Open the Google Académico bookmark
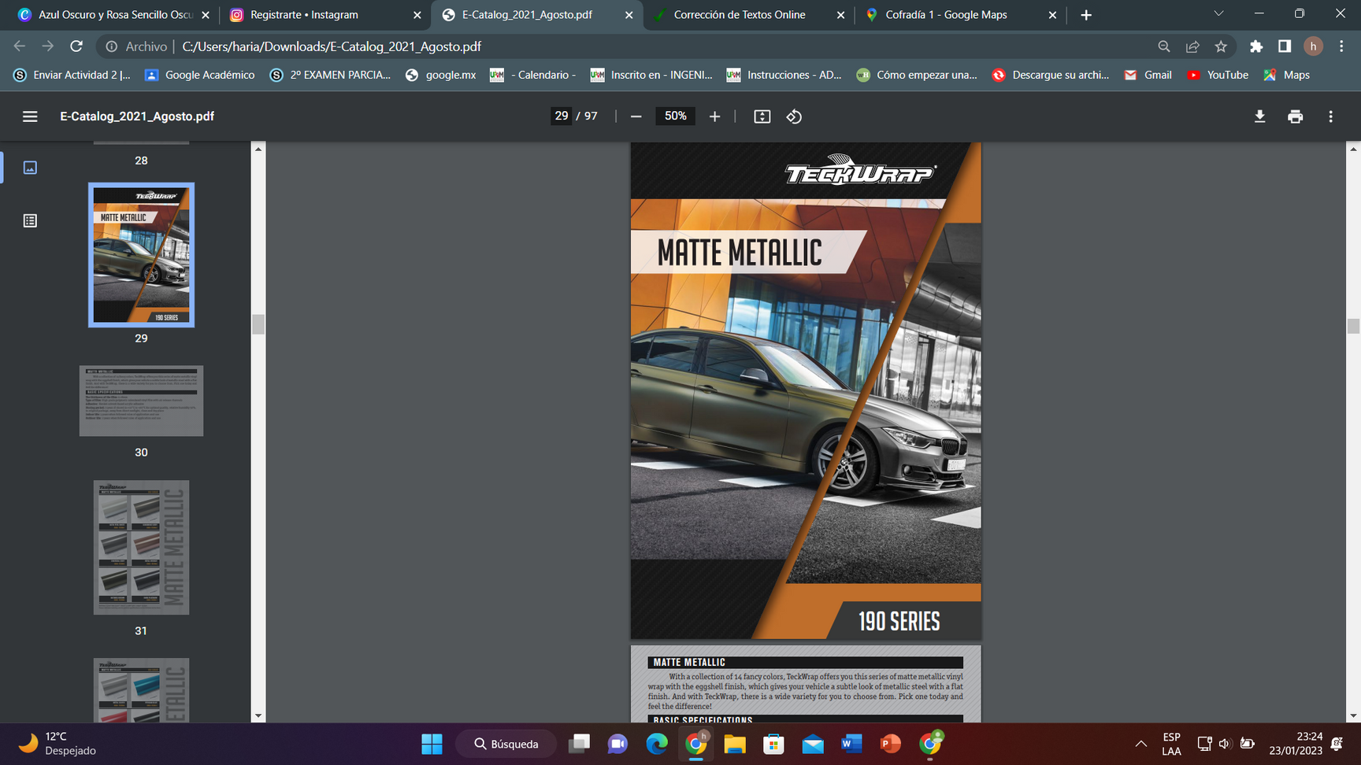The image size is (1361, 765). pyautogui.click(x=200, y=75)
